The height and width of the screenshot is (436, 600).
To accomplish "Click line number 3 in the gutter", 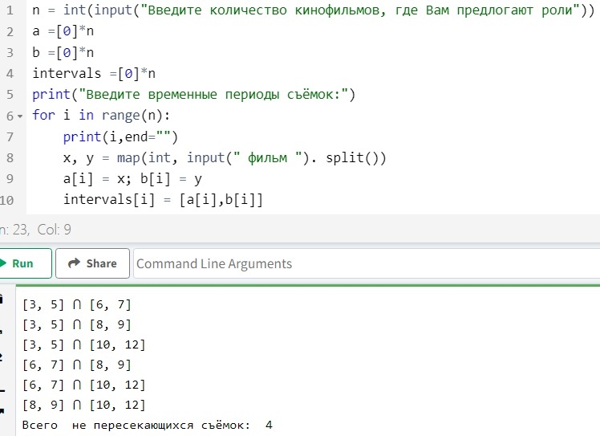I will tap(10, 52).
